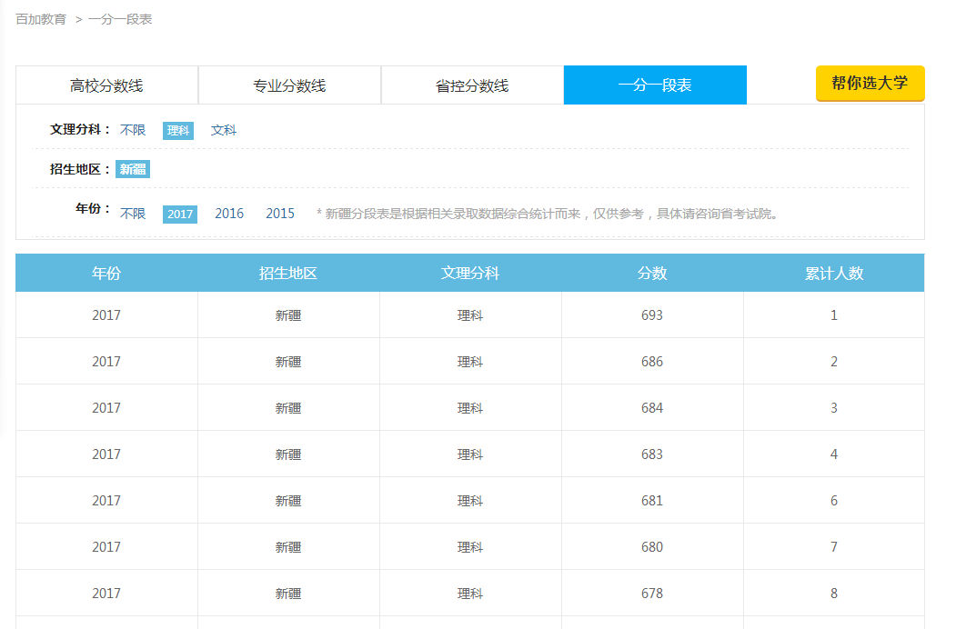The width and height of the screenshot is (956, 629).
Task: Switch to the 专业分数线 tab
Action: 289,85
